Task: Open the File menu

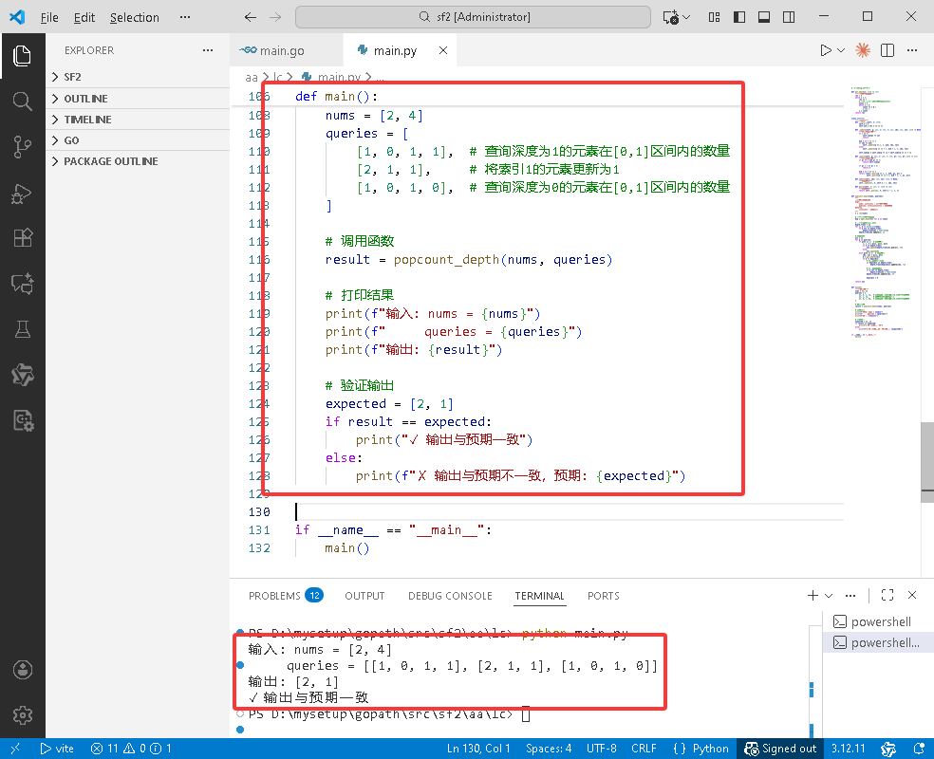Action: [x=49, y=17]
